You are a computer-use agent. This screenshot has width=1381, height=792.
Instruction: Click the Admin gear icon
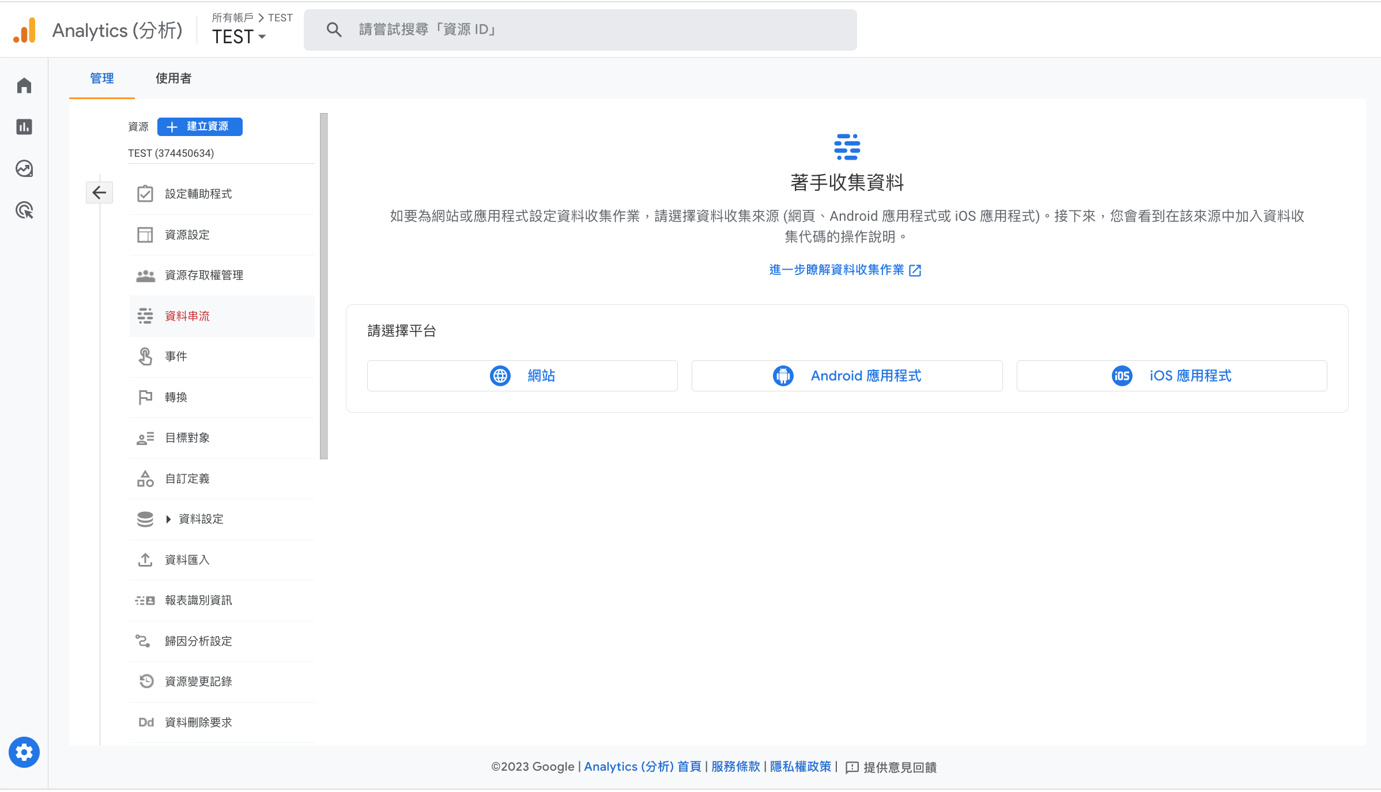coord(24,752)
